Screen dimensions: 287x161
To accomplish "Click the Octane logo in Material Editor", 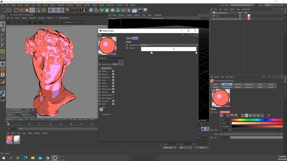I will [101, 109].
